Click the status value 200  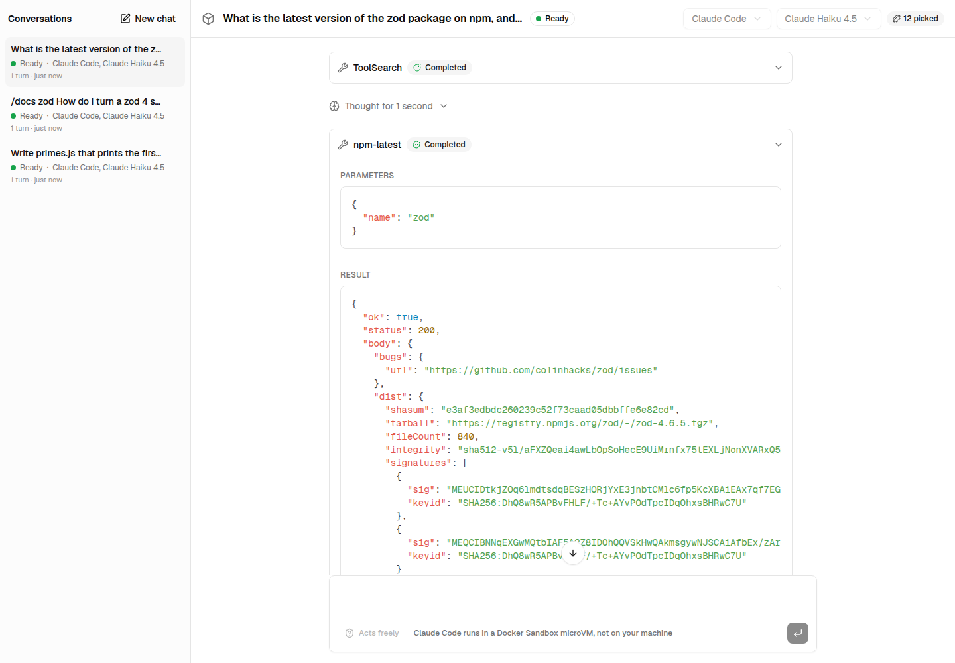pyautogui.click(x=426, y=330)
